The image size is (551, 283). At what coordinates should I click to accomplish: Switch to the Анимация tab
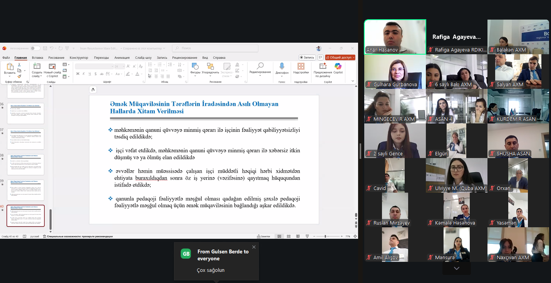[122, 58]
